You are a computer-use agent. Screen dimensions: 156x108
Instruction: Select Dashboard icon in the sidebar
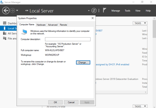[x=5, y=23]
